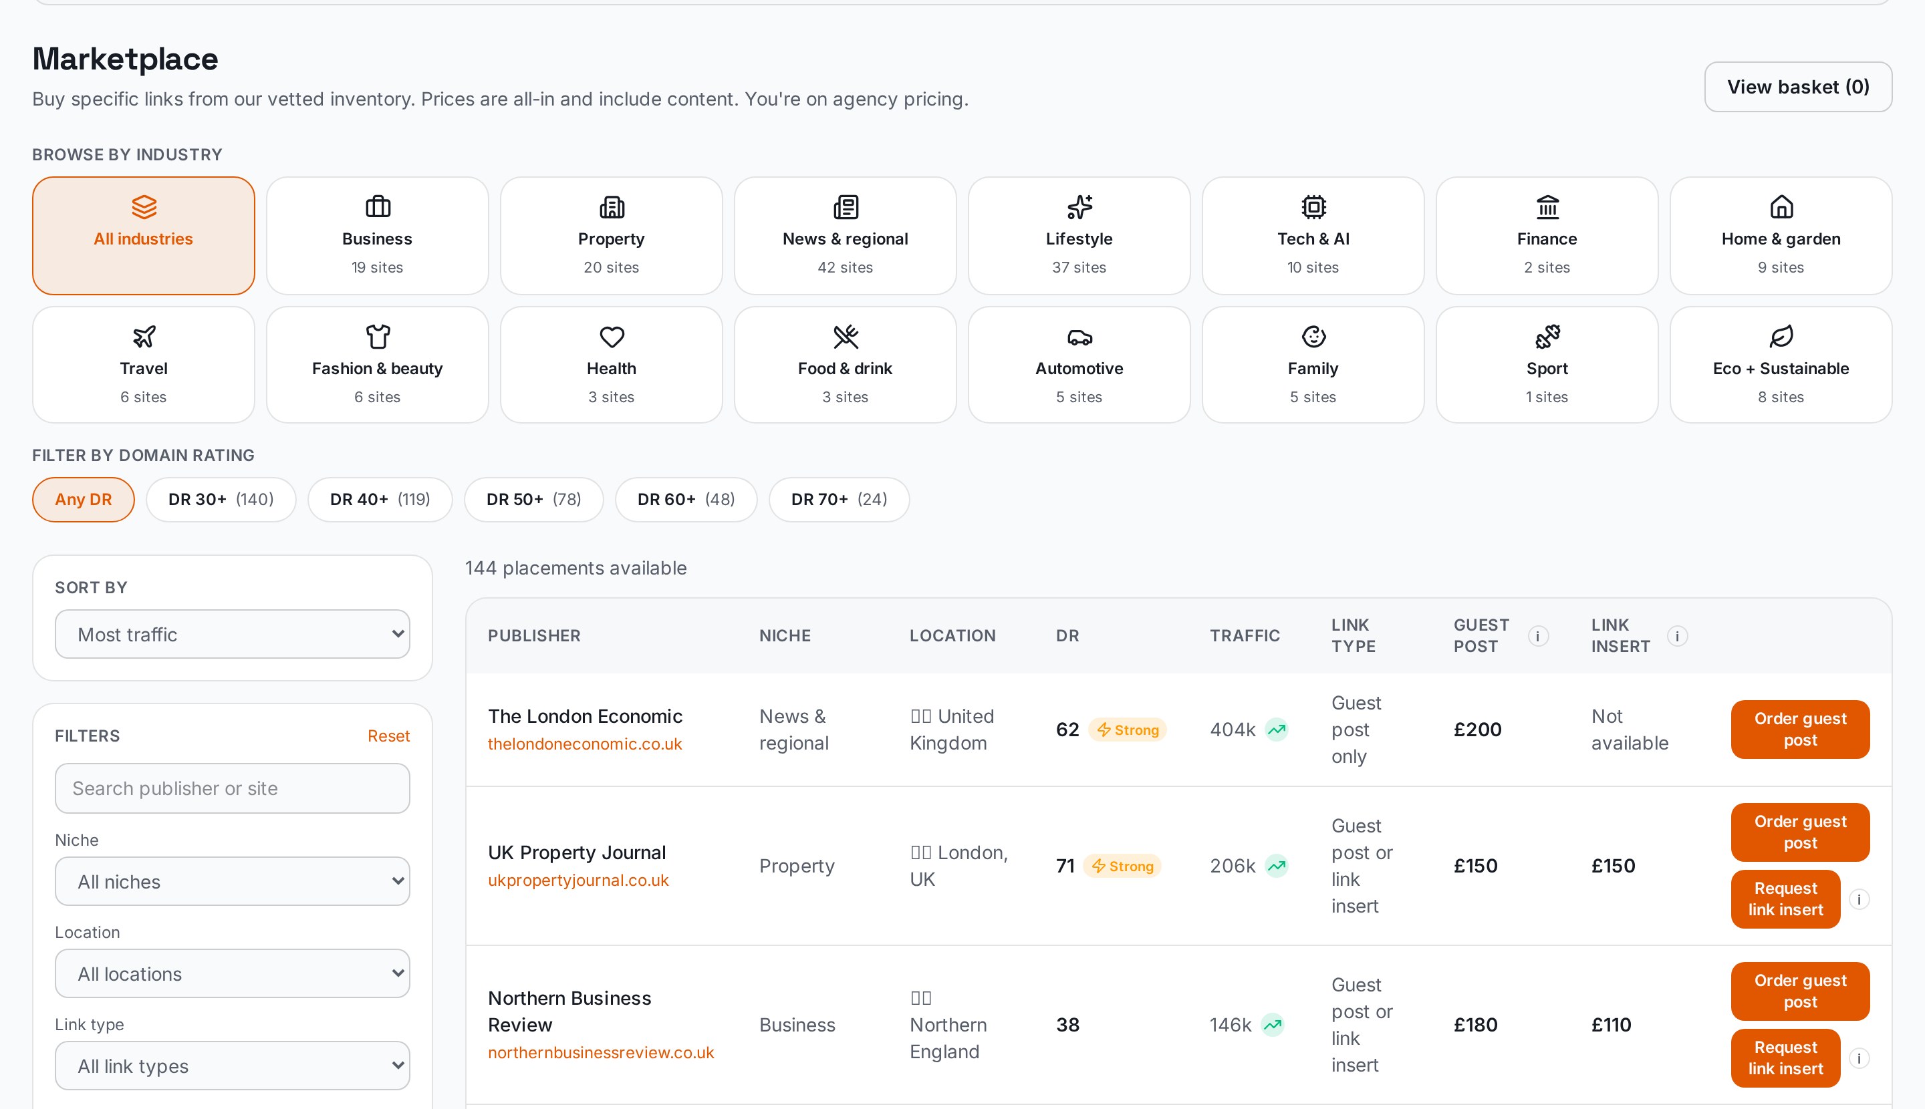
Task: Browse the Eco + Sustainable 8 sites category
Action: [1781, 365]
